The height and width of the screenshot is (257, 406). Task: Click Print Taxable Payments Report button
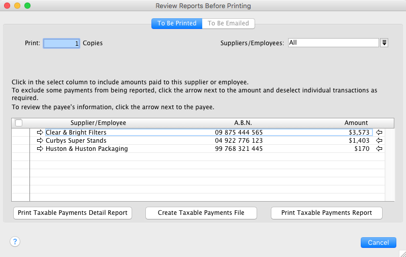point(327,213)
